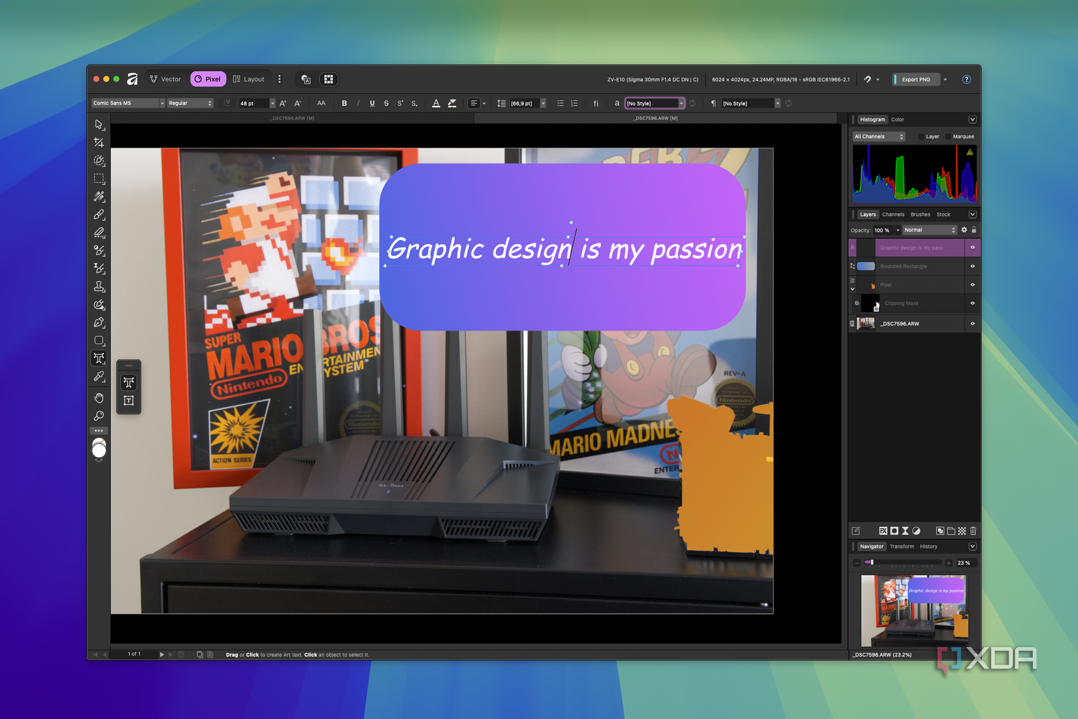Hide the Rounded Rectangle layer
The image size is (1078, 719).
(x=972, y=266)
